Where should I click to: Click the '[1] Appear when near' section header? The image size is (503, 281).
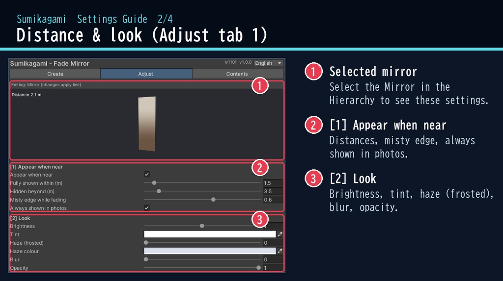pyautogui.click(x=36, y=167)
